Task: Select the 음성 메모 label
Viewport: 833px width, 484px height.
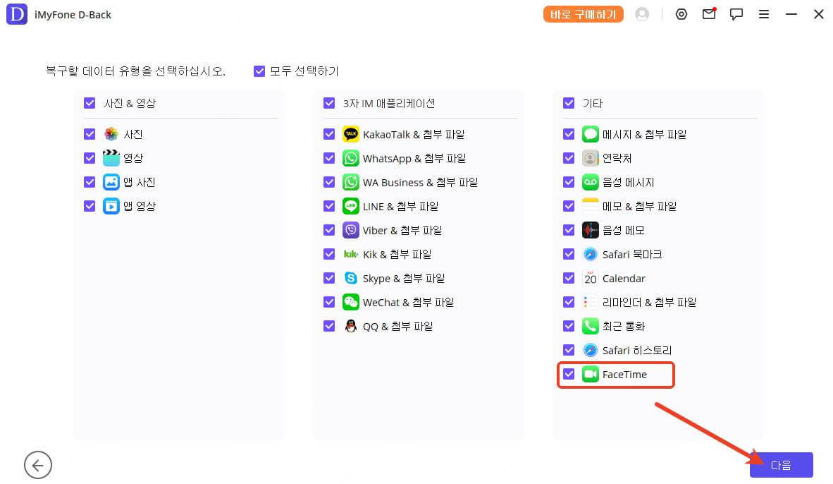Action: coord(624,230)
